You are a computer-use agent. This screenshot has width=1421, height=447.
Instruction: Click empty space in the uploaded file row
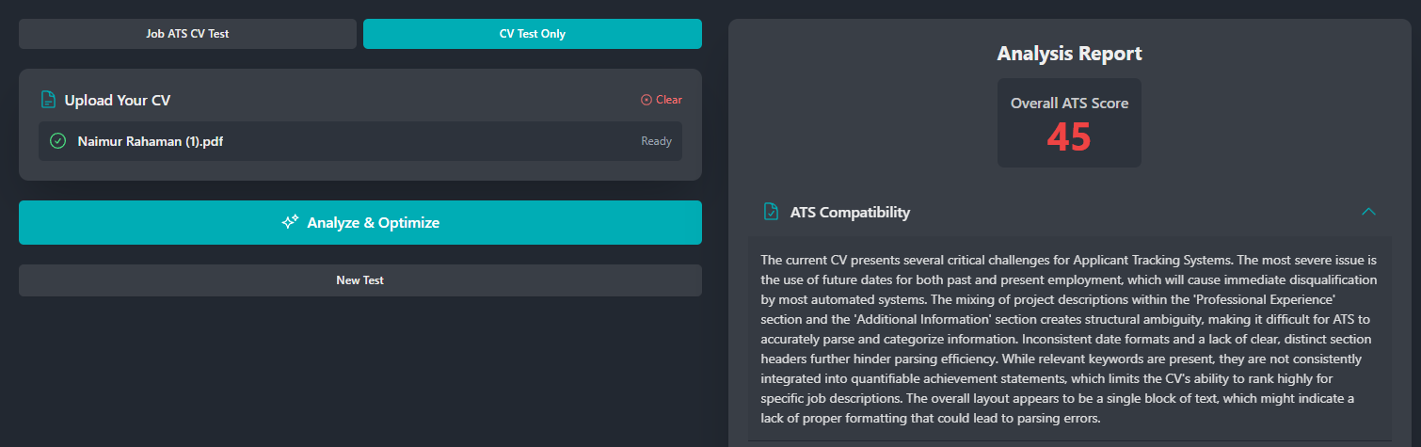coord(423,141)
